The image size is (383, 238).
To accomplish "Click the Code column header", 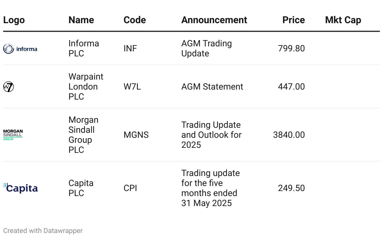I will click(x=135, y=20).
